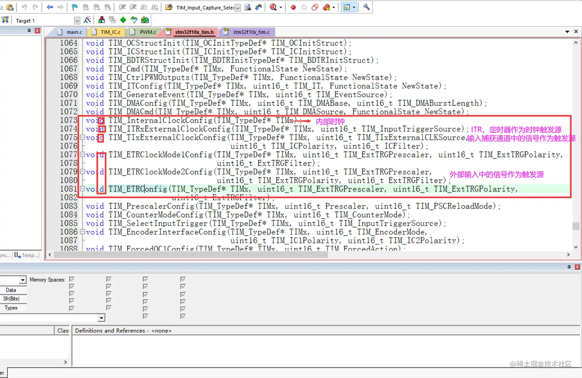Click the editor scrollbar down arrow
582x378 pixels.
point(576,247)
